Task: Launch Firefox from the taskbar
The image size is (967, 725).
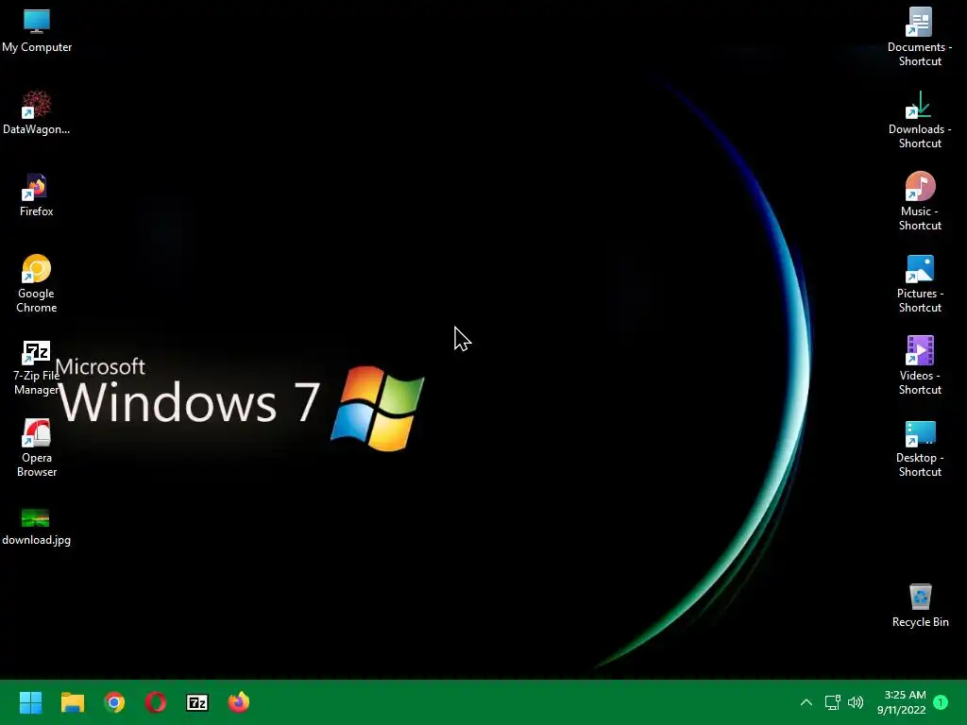Action: click(x=239, y=701)
